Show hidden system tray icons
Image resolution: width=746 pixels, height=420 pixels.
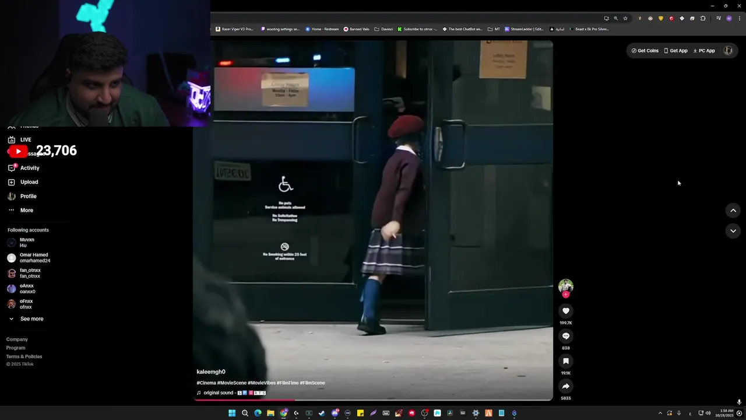[x=660, y=413]
